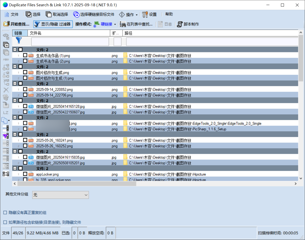
Task: Open the 文件 menu
Action: pos(12,15)
